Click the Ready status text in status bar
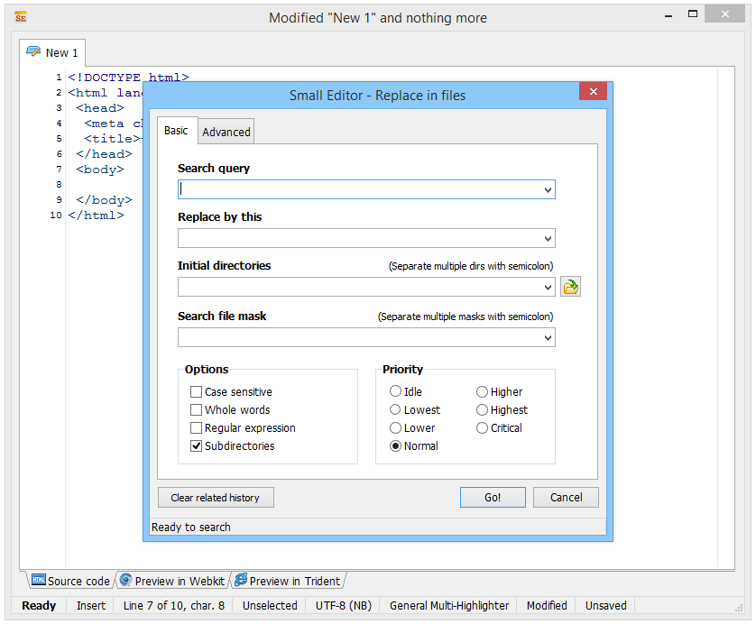This screenshot has width=756, height=624. (x=39, y=606)
